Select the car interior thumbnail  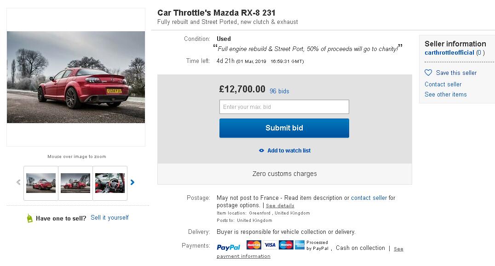(x=110, y=183)
